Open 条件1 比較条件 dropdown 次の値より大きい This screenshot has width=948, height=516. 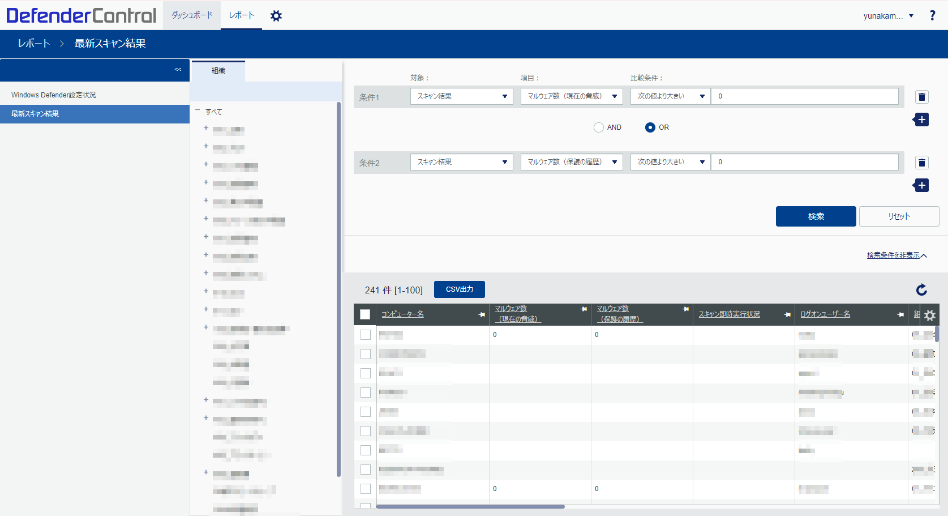coord(671,96)
